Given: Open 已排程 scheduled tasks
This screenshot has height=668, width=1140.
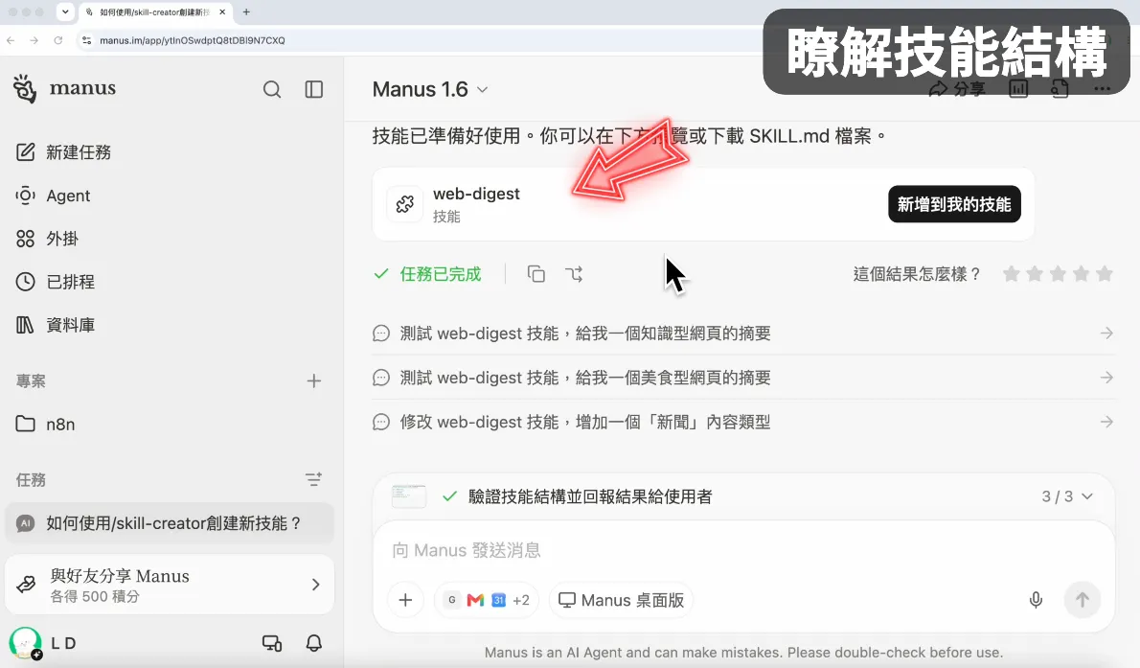Looking at the screenshot, I should (56, 282).
